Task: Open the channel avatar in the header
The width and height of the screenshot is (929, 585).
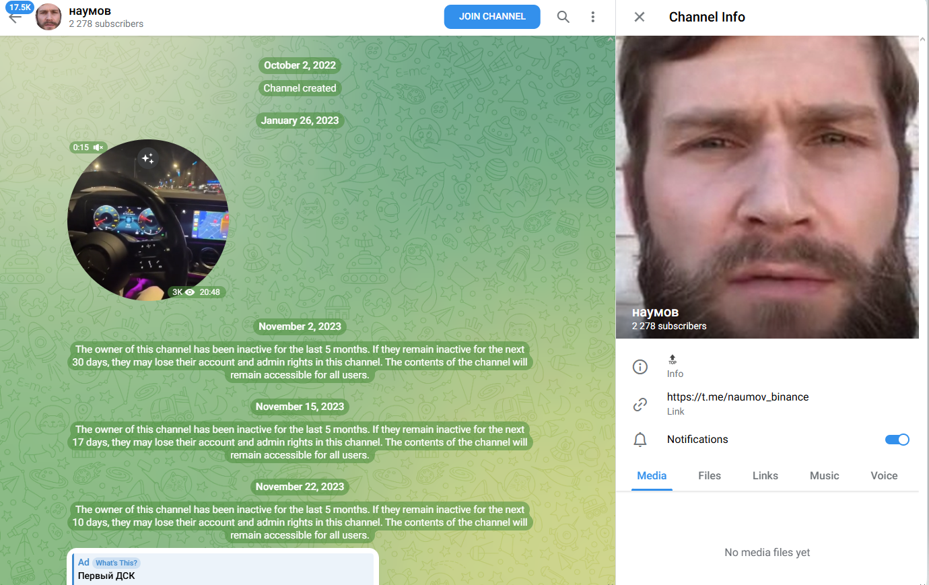Action: pyautogui.click(x=48, y=17)
